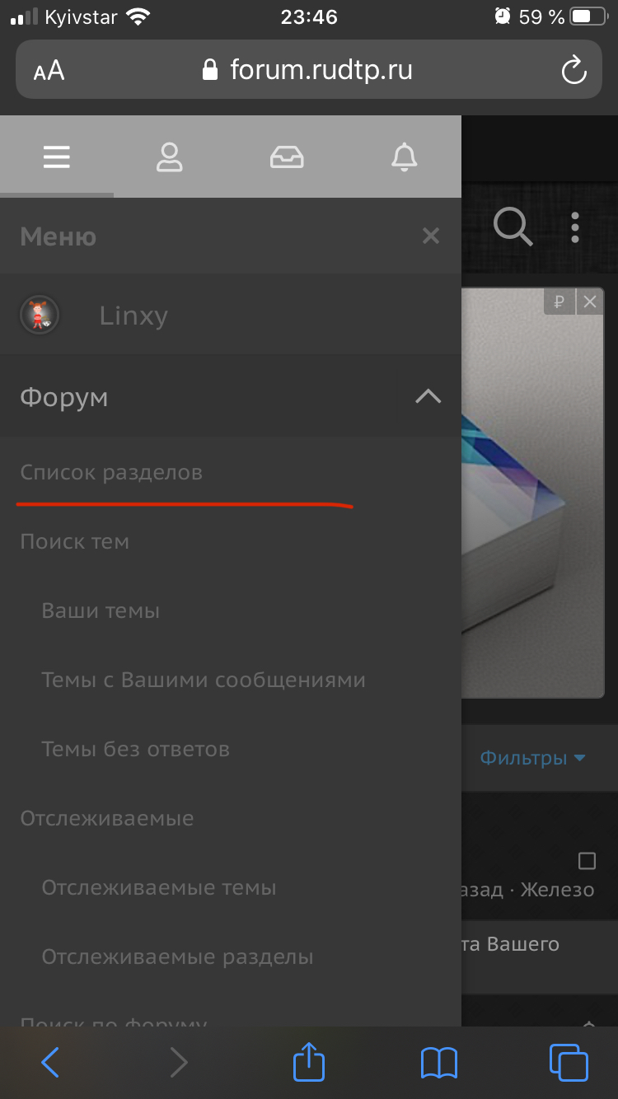Screen dimensions: 618x1099
Task: Open notifications bell icon
Action: (404, 157)
